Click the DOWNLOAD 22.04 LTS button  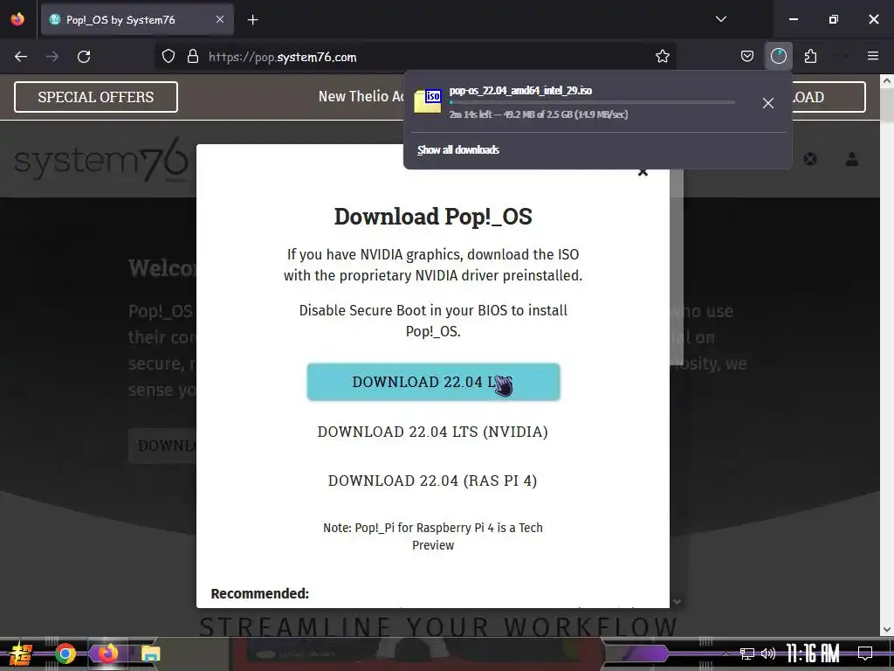click(x=433, y=382)
